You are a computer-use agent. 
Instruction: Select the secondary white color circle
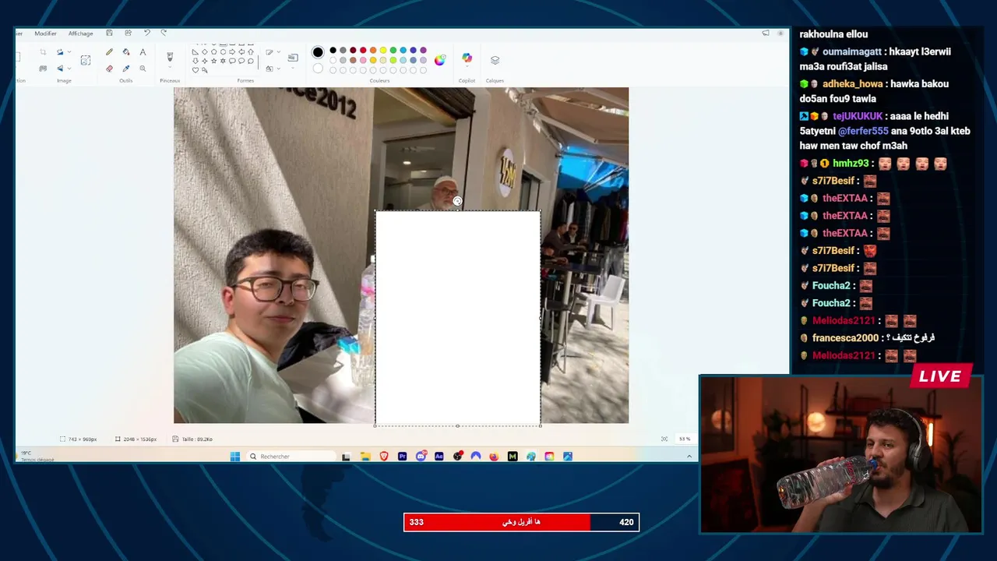[318, 69]
